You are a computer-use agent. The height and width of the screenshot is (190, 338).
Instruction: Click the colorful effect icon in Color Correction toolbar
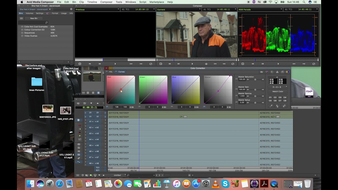click(267, 72)
